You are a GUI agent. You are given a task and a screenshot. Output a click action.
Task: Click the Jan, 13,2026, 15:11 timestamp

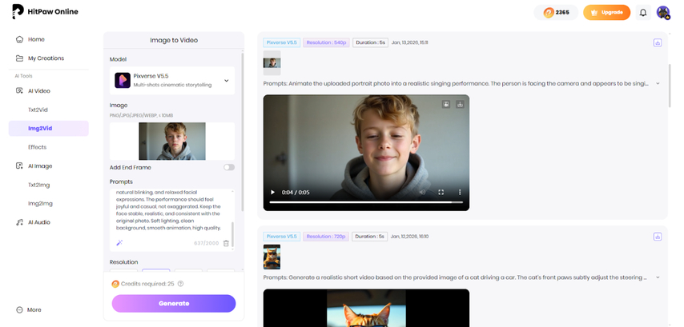pos(409,42)
